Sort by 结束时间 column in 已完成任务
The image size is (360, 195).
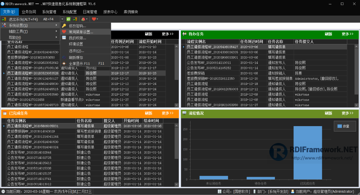pos(153,120)
